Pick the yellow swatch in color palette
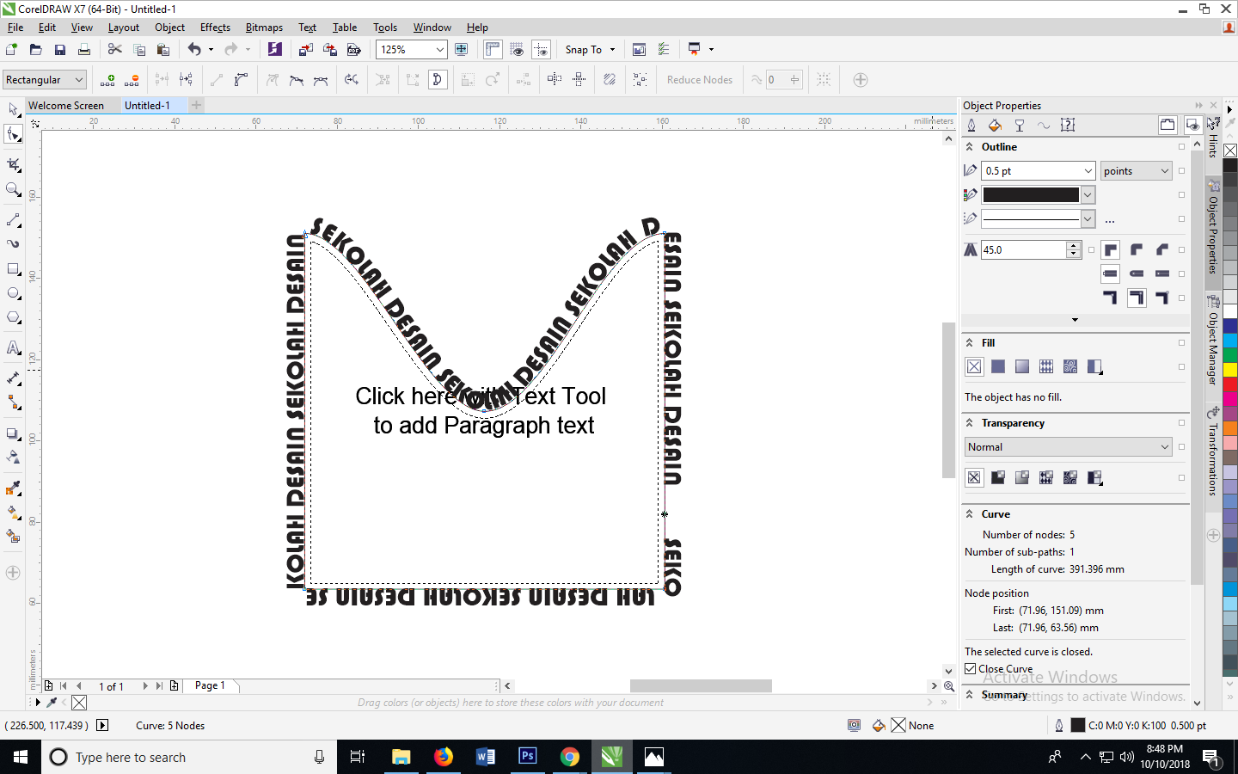Image resolution: width=1238 pixels, height=774 pixels. 1230,370
